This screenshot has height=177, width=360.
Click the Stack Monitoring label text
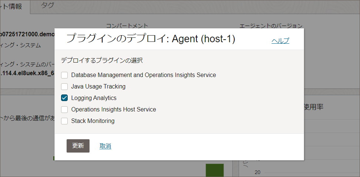click(92, 121)
